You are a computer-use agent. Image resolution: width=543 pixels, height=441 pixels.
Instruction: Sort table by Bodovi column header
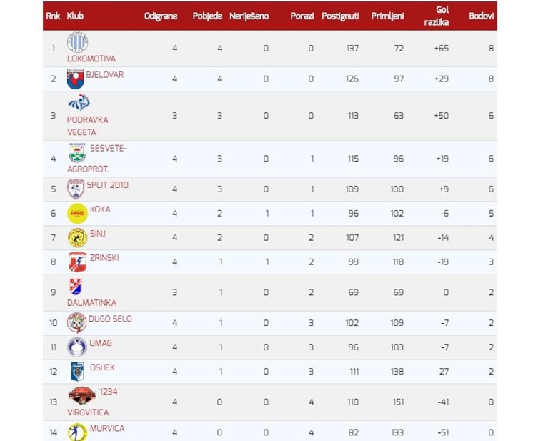(481, 16)
